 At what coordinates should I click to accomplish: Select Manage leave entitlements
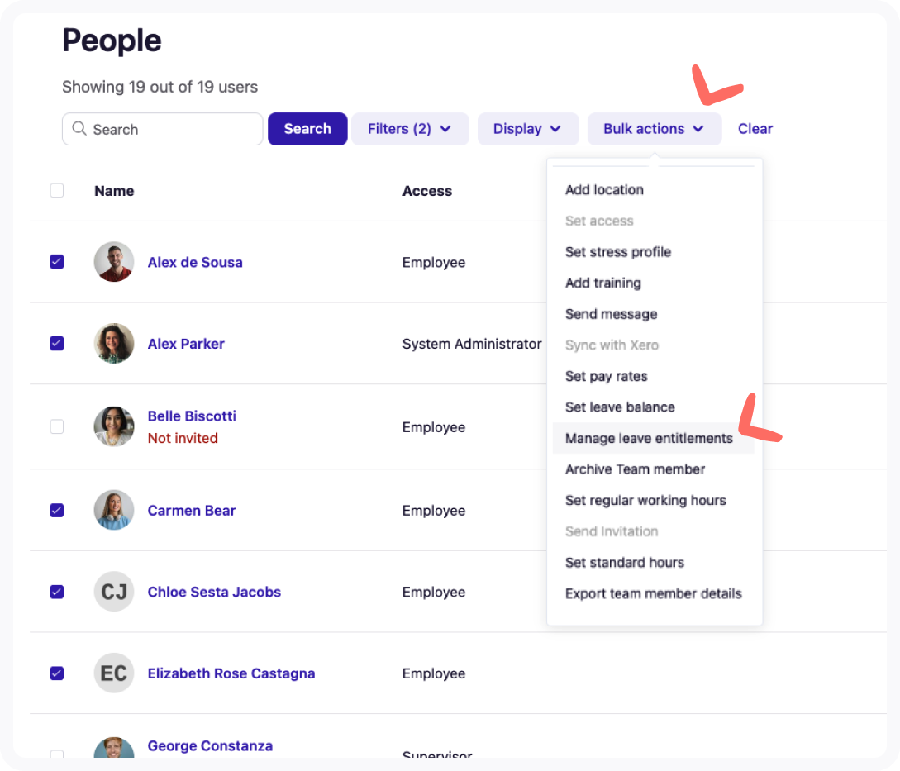click(649, 438)
